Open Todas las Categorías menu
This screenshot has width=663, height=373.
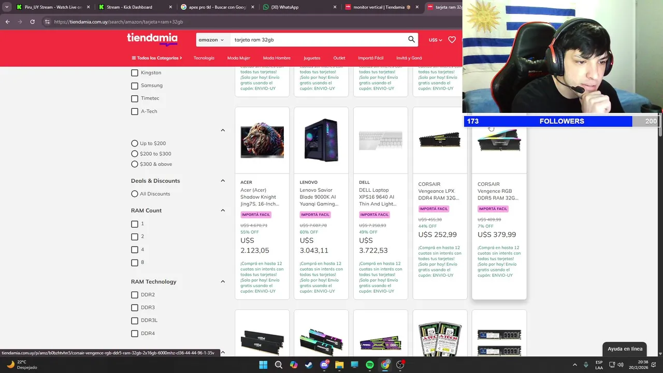(157, 58)
